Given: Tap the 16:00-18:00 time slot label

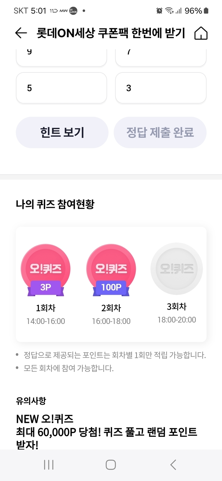Looking at the screenshot, I should [x=111, y=321].
